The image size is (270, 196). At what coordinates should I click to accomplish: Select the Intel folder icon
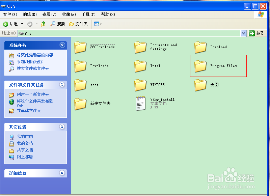(140, 66)
